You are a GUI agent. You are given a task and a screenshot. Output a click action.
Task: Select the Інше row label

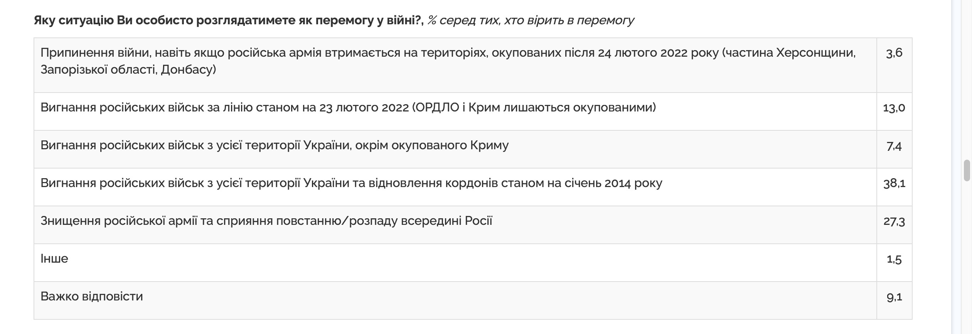pos(54,258)
